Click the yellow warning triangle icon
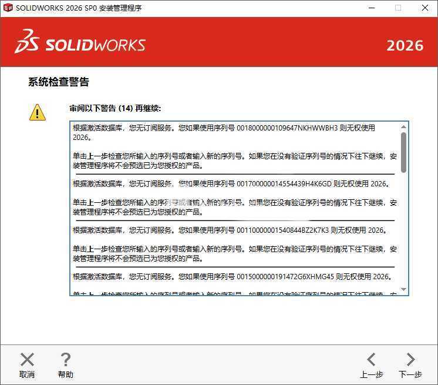The image size is (438, 385). pos(38,112)
